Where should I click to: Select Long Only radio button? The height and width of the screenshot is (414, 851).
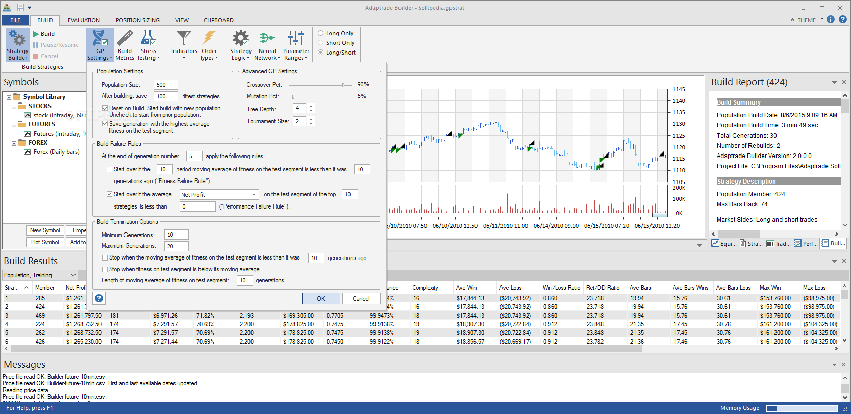[x=321, y=33]
